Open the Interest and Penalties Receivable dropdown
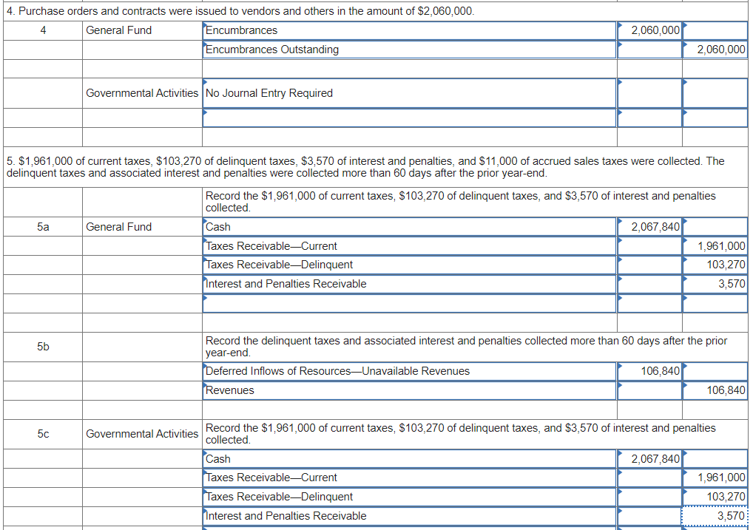 [x=407, y=283]
